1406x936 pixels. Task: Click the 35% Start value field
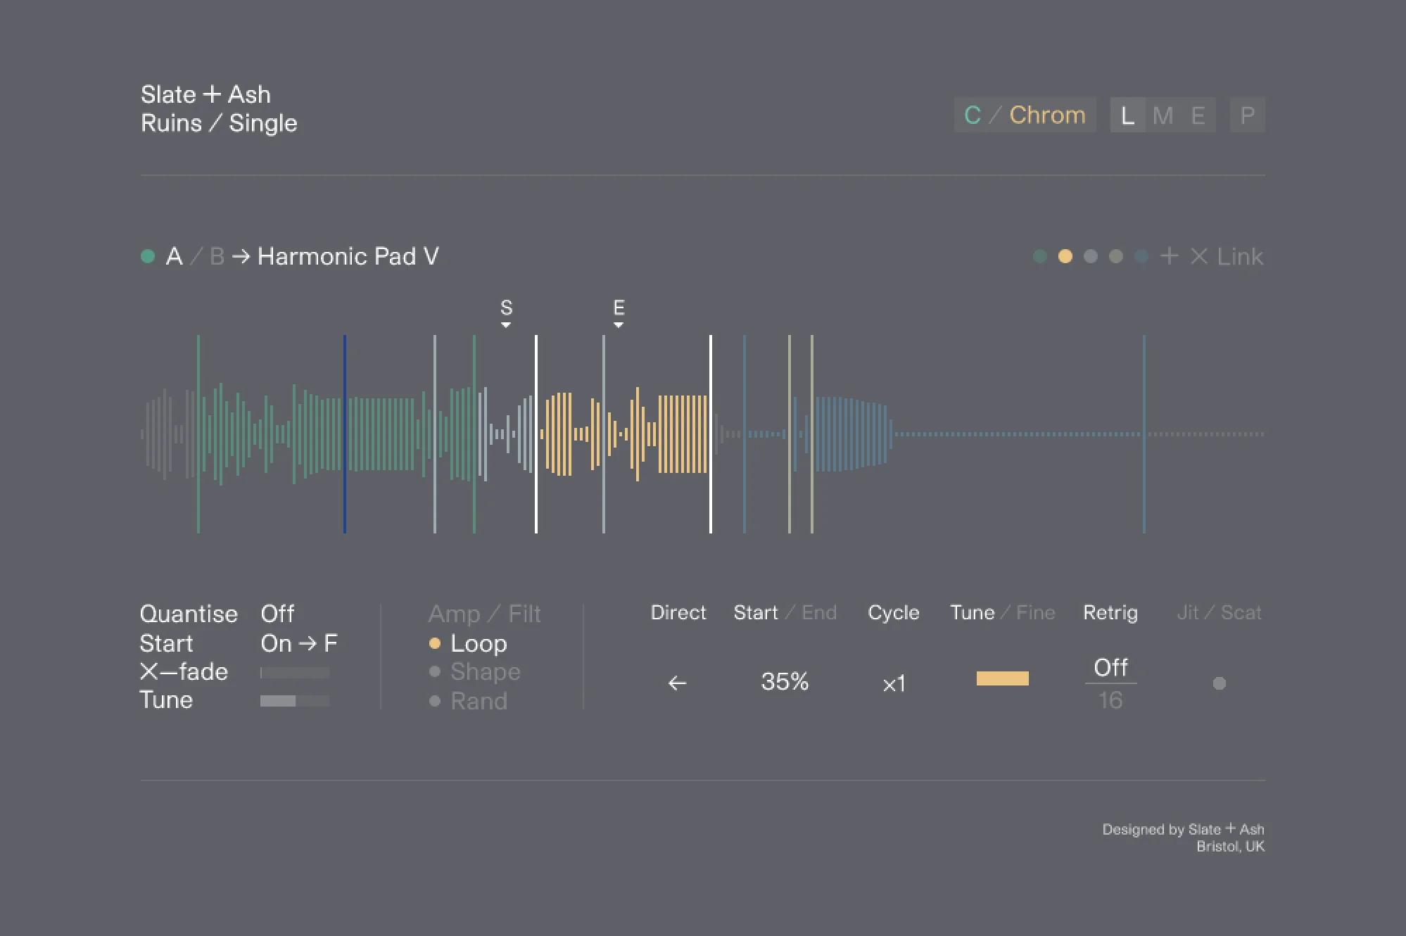coord(785,681)
